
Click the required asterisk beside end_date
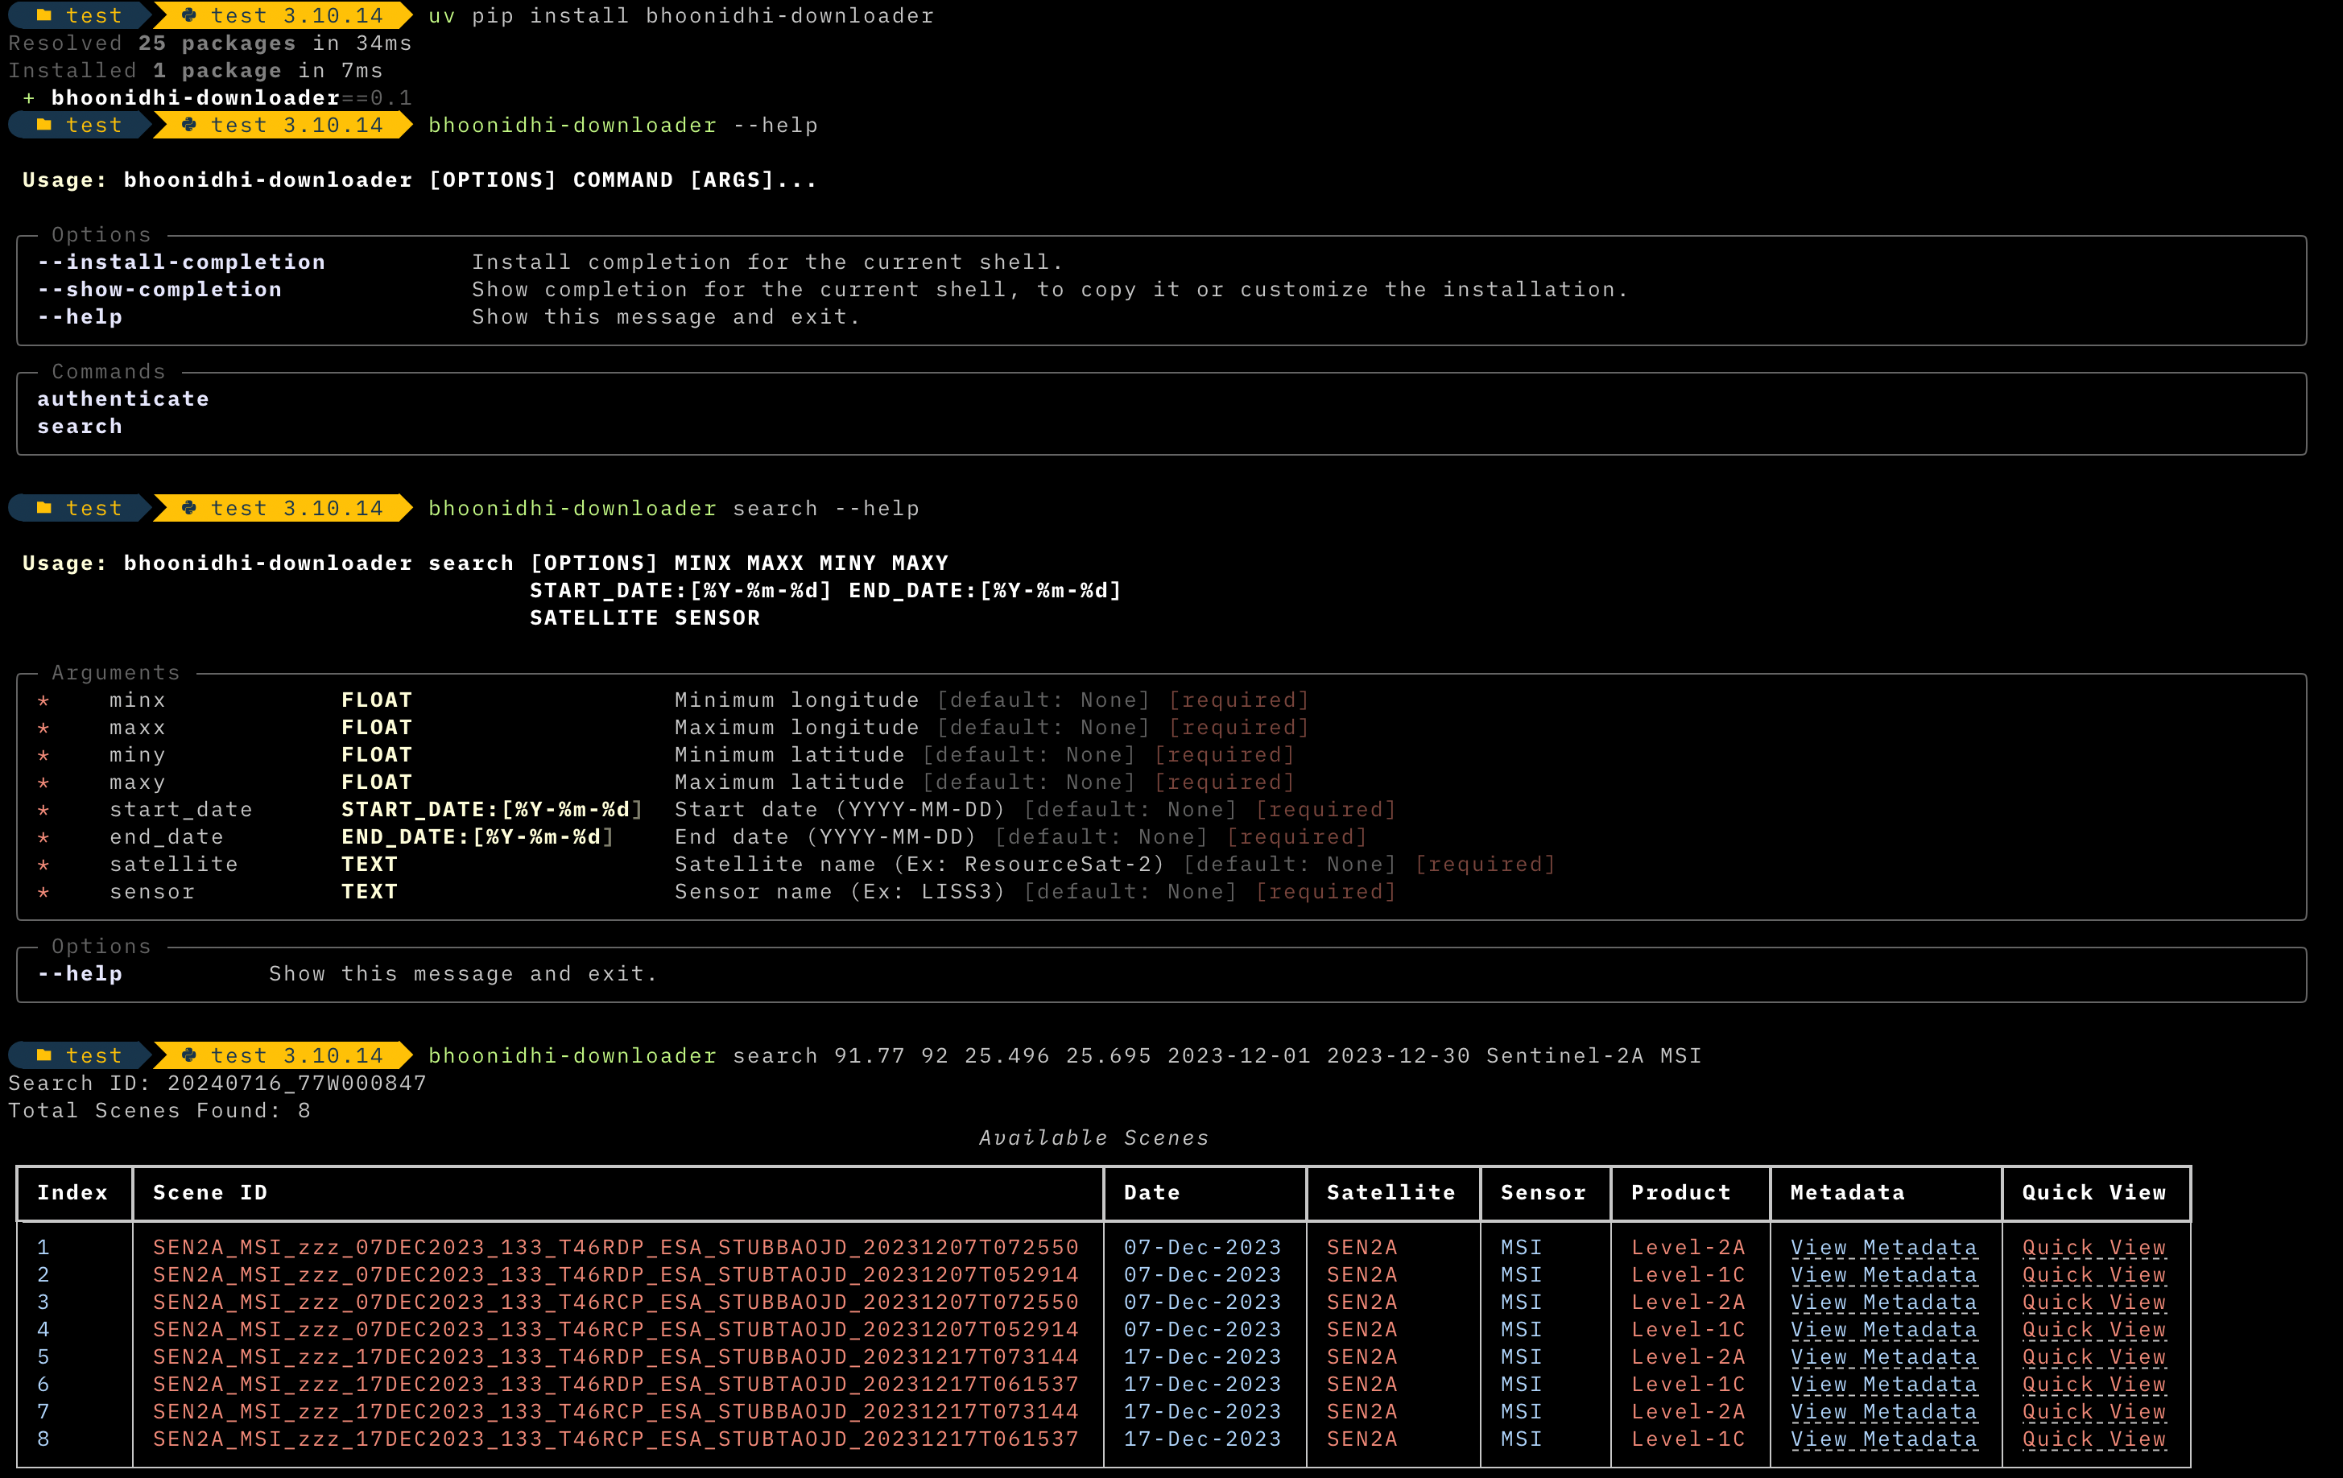coord(43,836)
